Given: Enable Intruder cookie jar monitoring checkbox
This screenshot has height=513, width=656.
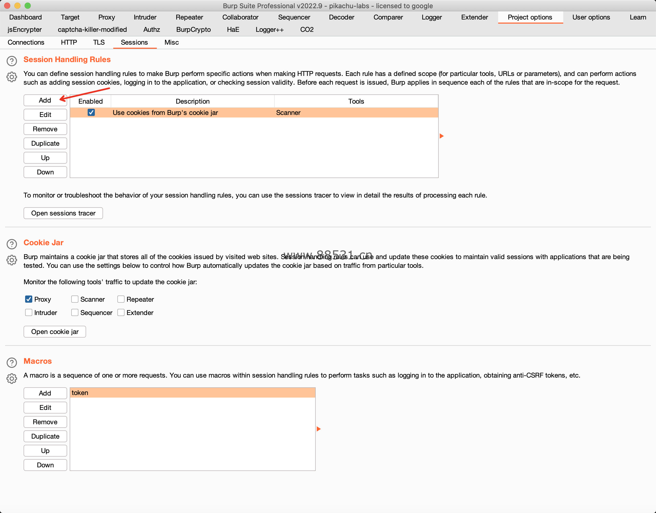Looking at the screenshot, I should click(28, 312).
